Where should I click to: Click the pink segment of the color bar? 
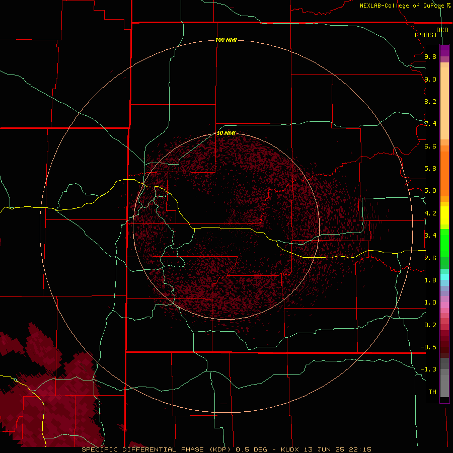[x=444, y=305]
